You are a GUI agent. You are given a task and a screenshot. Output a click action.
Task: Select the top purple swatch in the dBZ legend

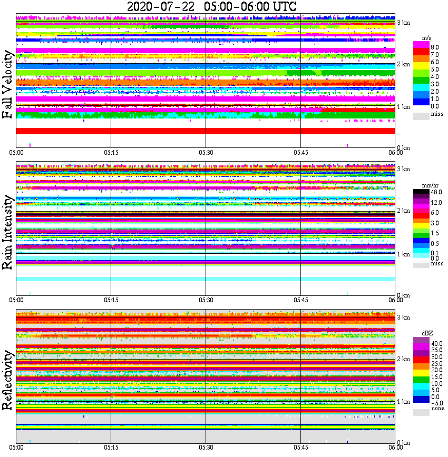[421, 341]
